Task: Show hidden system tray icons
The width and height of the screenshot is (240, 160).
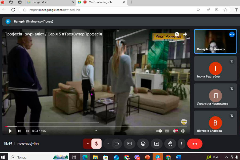Action: (x=226, y=157)
